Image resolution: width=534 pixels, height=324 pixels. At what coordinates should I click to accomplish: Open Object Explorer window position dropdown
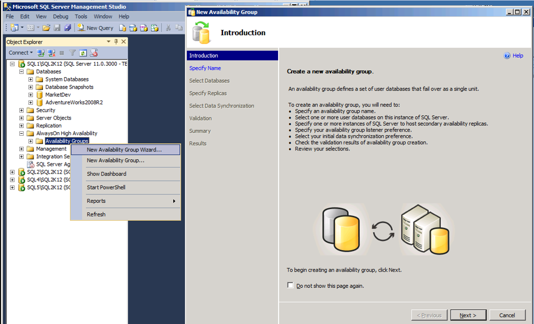click(x=109, y=41)
